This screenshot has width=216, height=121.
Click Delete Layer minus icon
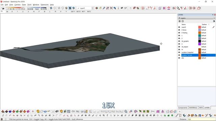pyautogui.click(x=183, y=21)
